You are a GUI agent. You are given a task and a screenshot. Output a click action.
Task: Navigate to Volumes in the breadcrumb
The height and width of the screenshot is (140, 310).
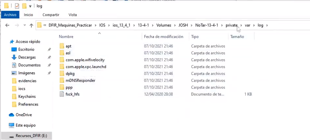164,25
